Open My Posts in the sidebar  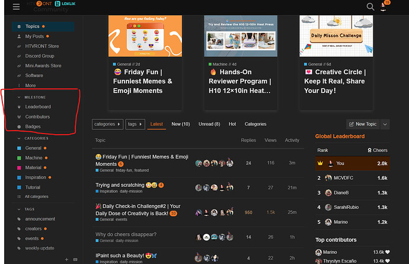[36, 36]
